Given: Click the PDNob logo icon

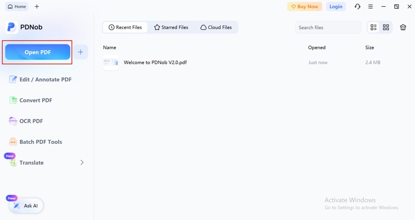Looking at the screenshot, I should pyautogui.click(x=11, y=27).
